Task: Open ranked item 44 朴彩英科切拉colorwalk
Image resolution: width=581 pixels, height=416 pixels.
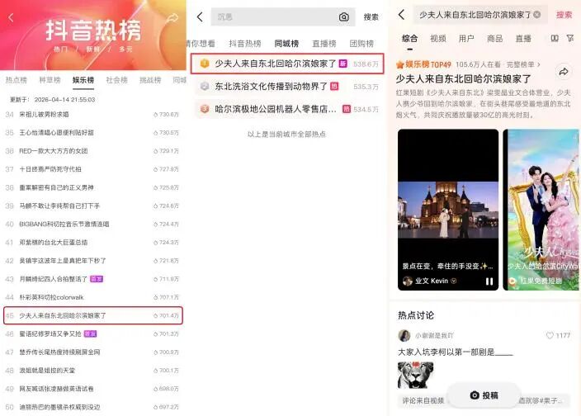Action: (x=92, y=297)
